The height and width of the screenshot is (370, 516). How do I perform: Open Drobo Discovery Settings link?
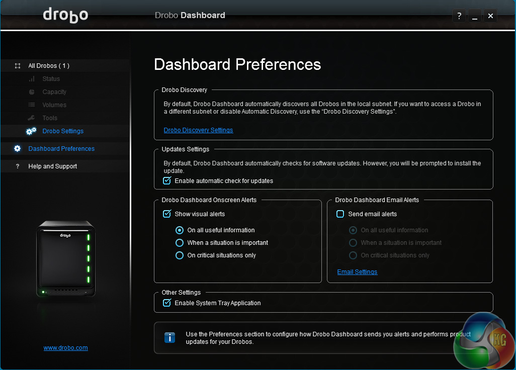(198, 130)
